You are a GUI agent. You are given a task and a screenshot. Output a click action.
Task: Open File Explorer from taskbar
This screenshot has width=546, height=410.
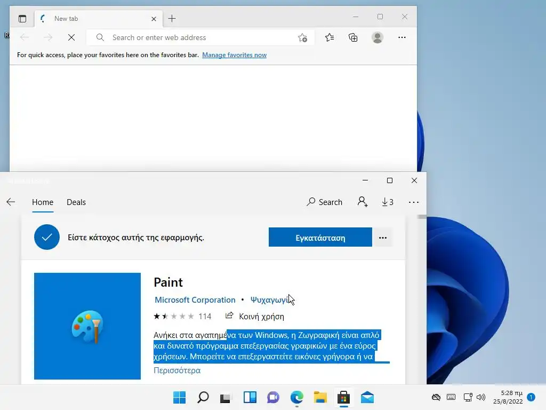click(320, 397)
